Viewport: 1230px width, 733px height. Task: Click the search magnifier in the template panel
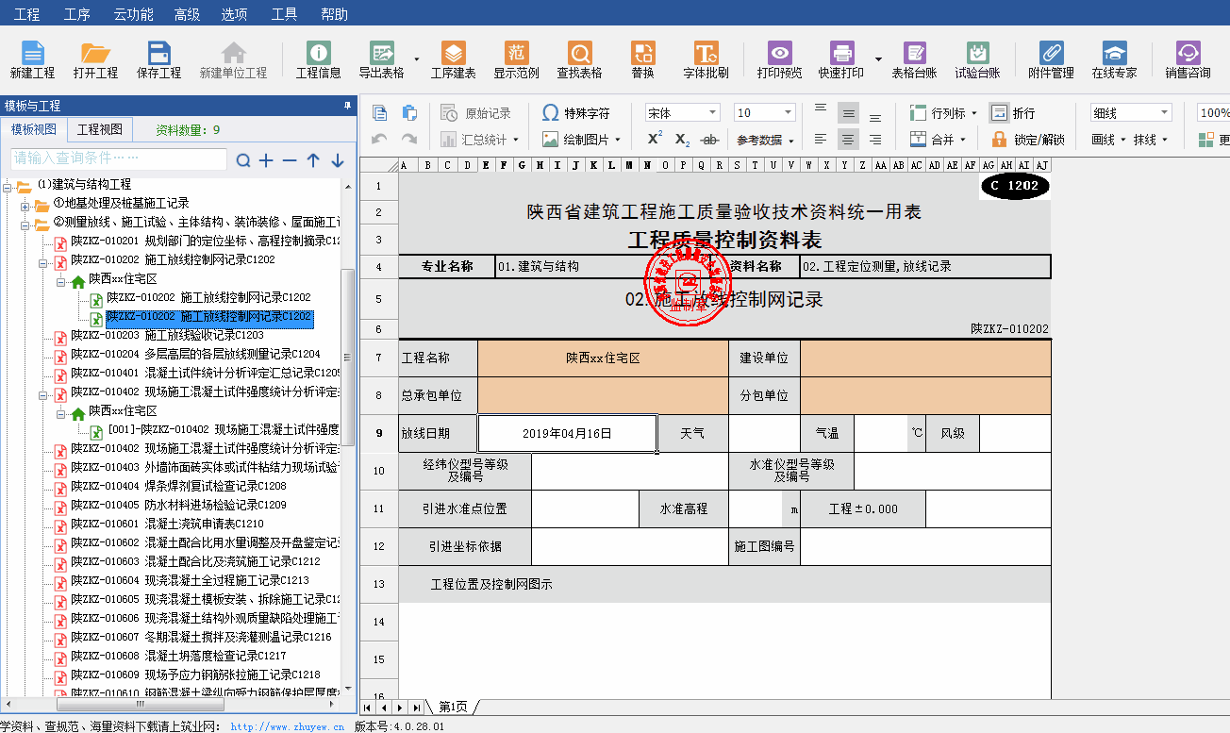pos(243,160)
